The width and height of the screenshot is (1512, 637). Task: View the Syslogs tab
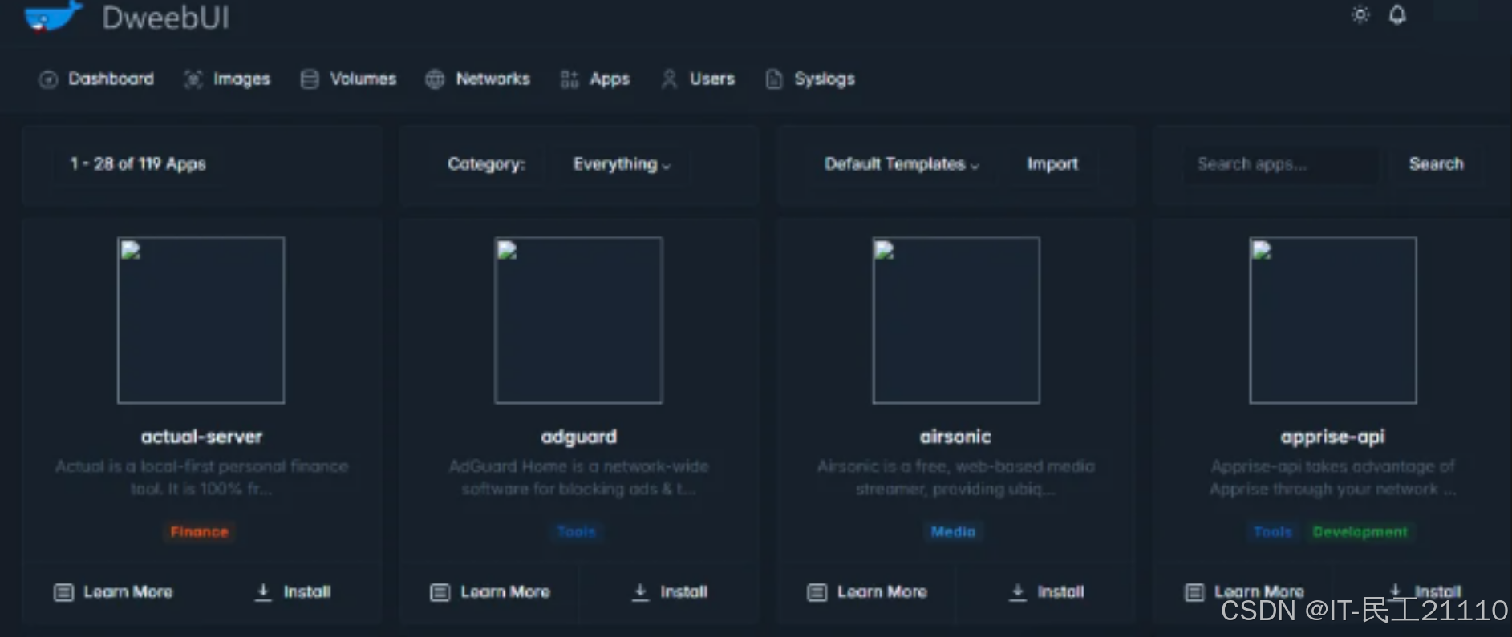(x=810, y=79)
